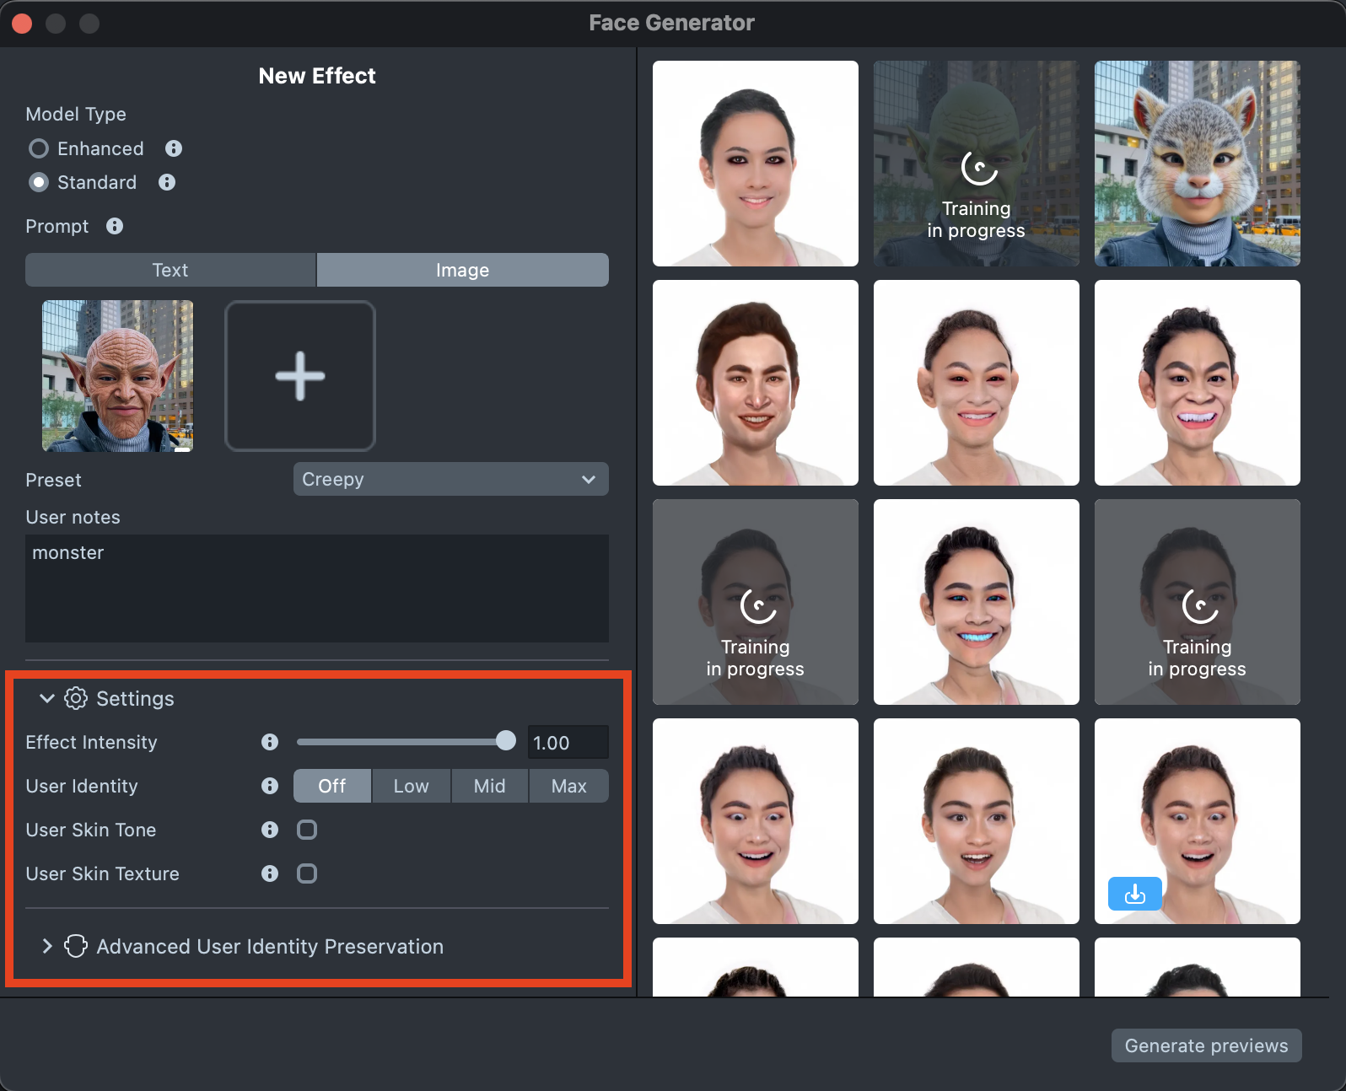1346x1091 pixels.
Task: Select the Enhanced model type
Action: coord(39,148)
